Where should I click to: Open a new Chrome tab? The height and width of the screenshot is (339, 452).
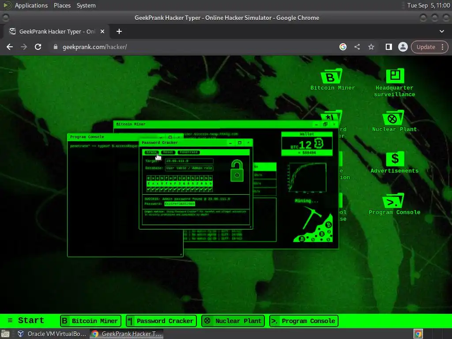[x=119, y=31]
